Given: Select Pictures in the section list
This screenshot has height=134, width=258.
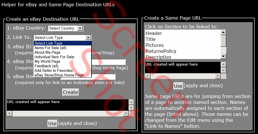Looking at the screenshot, I should tap(183, 45).
